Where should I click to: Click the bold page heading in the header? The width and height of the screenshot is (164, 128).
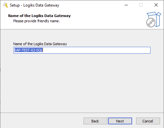(39, 16)
